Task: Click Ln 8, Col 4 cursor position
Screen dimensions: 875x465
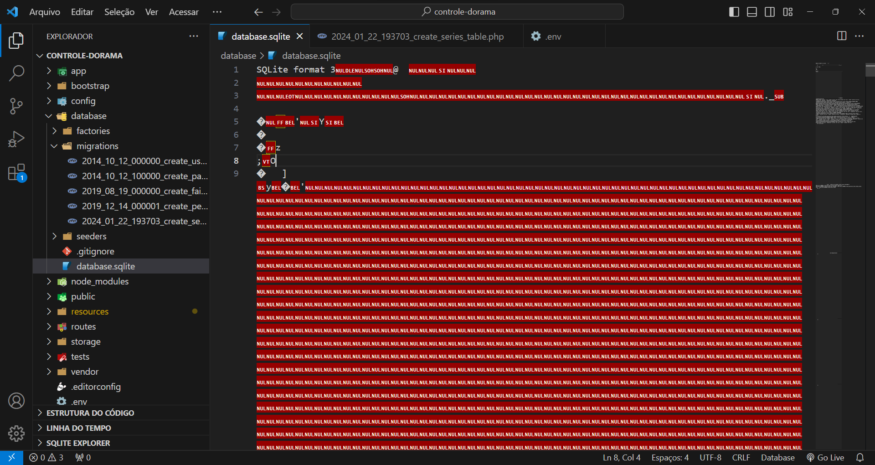Action: 622,457
